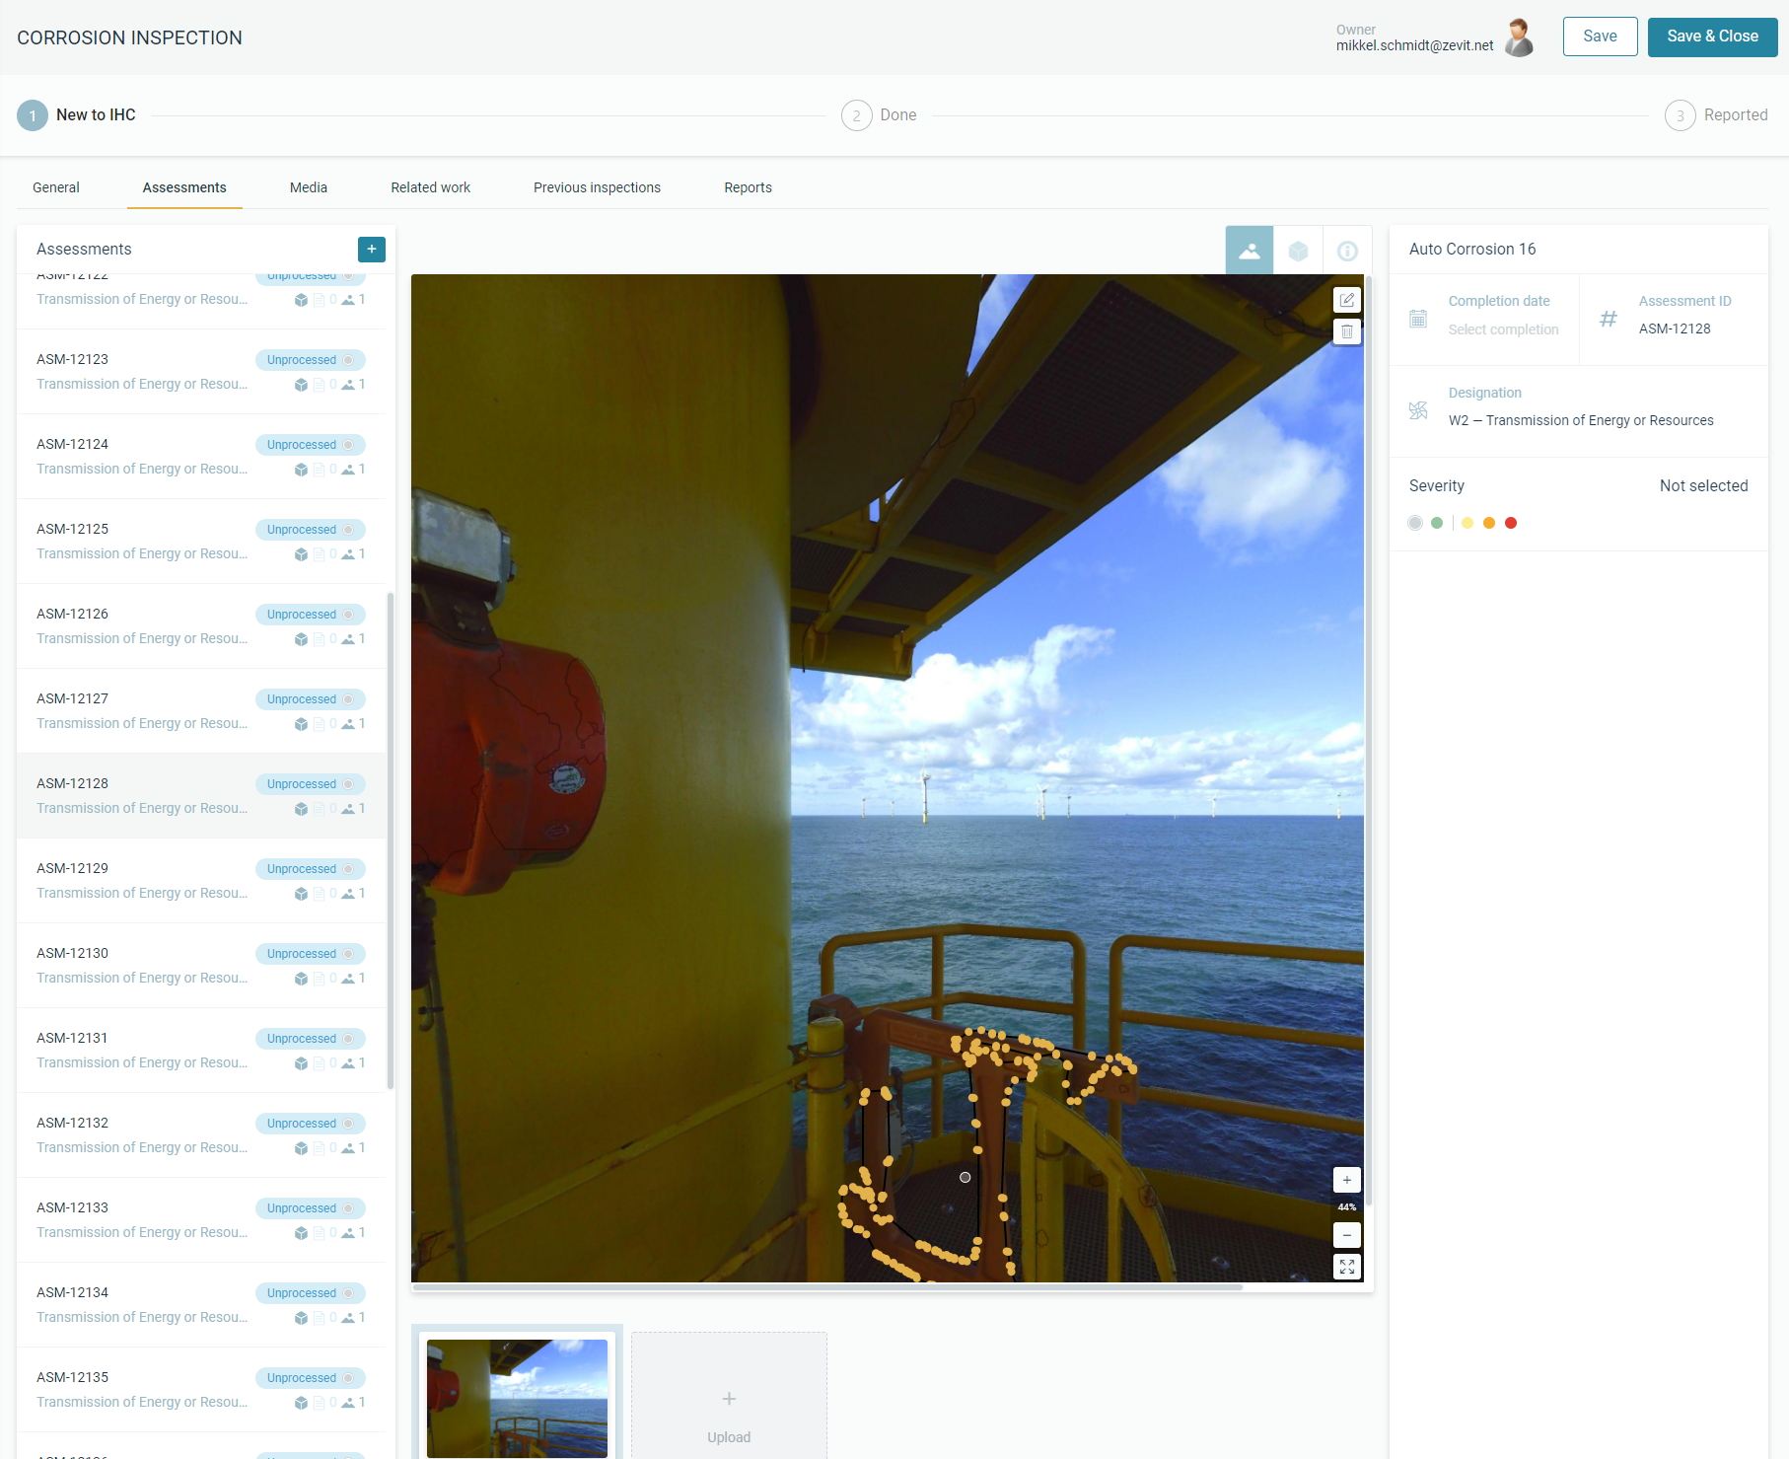Select the orange severity level
1789x1459 pixels.
coord(1489,523)
